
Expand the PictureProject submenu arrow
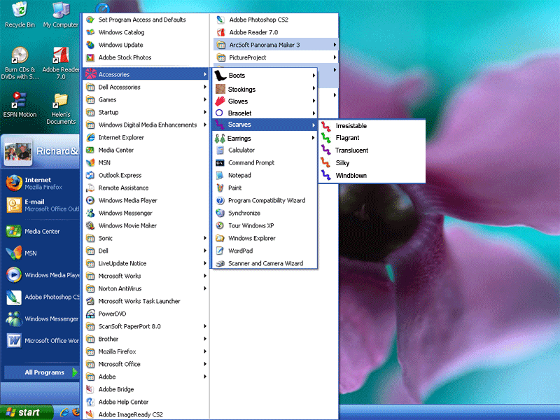pos(335,57)
